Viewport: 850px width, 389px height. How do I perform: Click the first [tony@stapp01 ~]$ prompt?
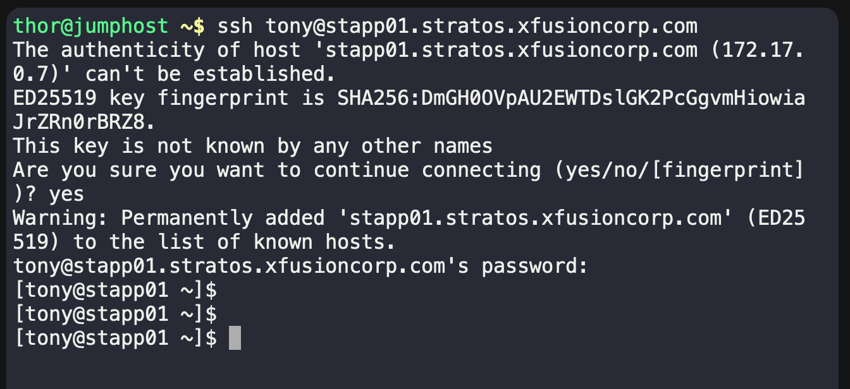(x=116, y=290)
